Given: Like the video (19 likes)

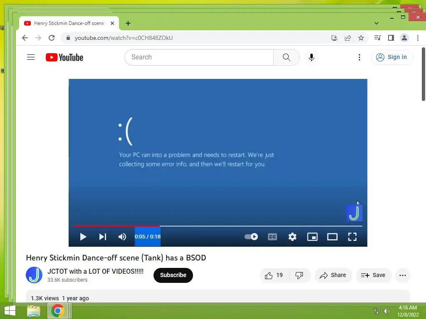Looking at the screenshot, I should point(274,275).
